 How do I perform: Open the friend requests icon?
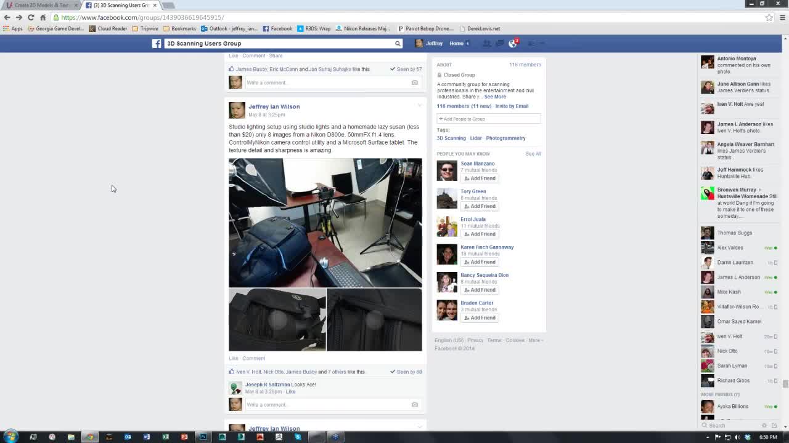point(486,43)
